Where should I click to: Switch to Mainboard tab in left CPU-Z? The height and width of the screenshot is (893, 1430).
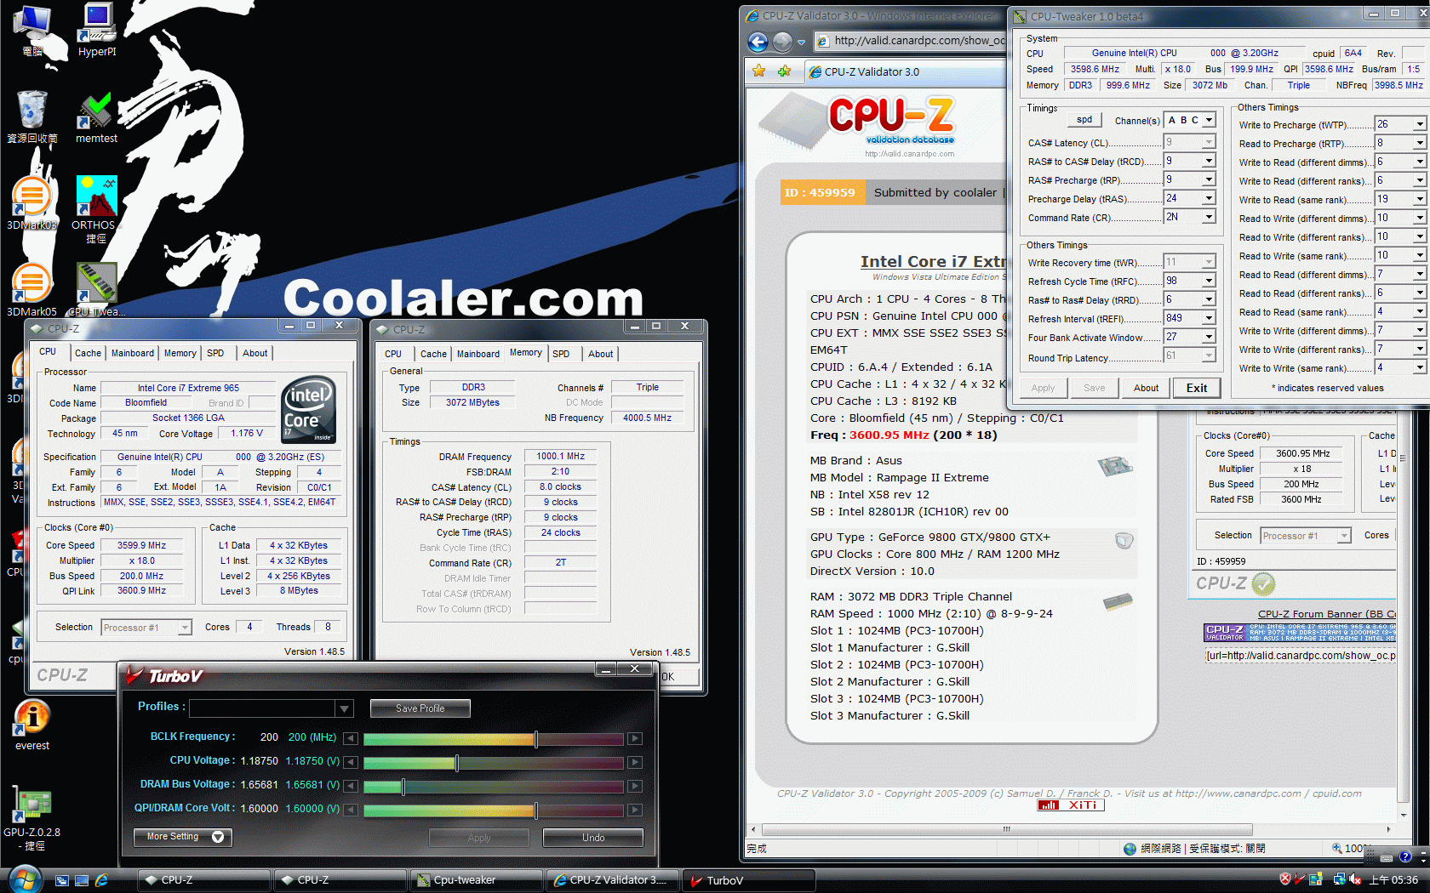[x=133, y=353]
